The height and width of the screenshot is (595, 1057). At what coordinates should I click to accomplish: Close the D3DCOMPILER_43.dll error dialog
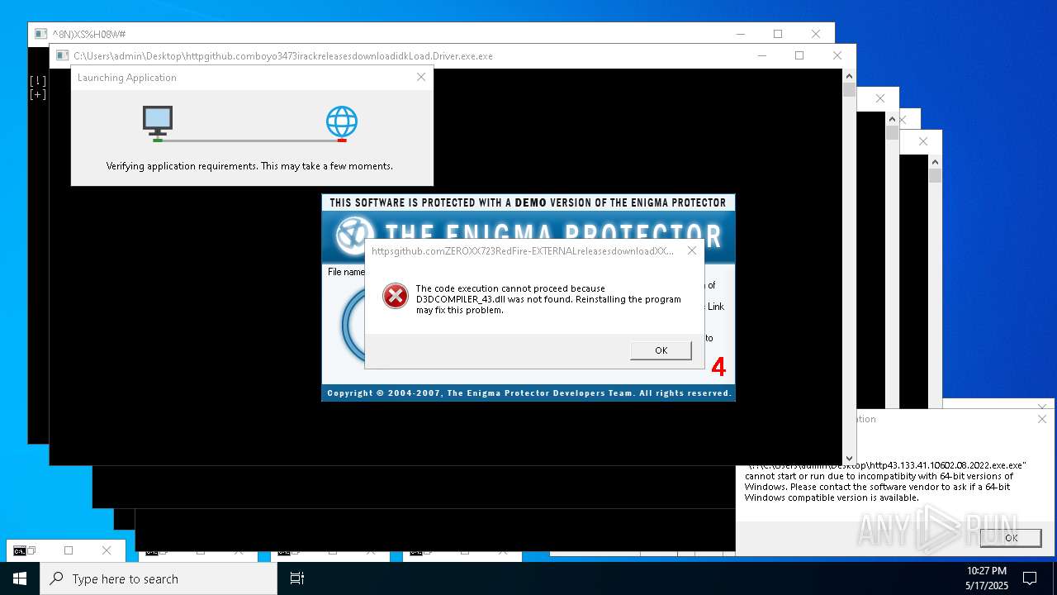tap(692, 250)
